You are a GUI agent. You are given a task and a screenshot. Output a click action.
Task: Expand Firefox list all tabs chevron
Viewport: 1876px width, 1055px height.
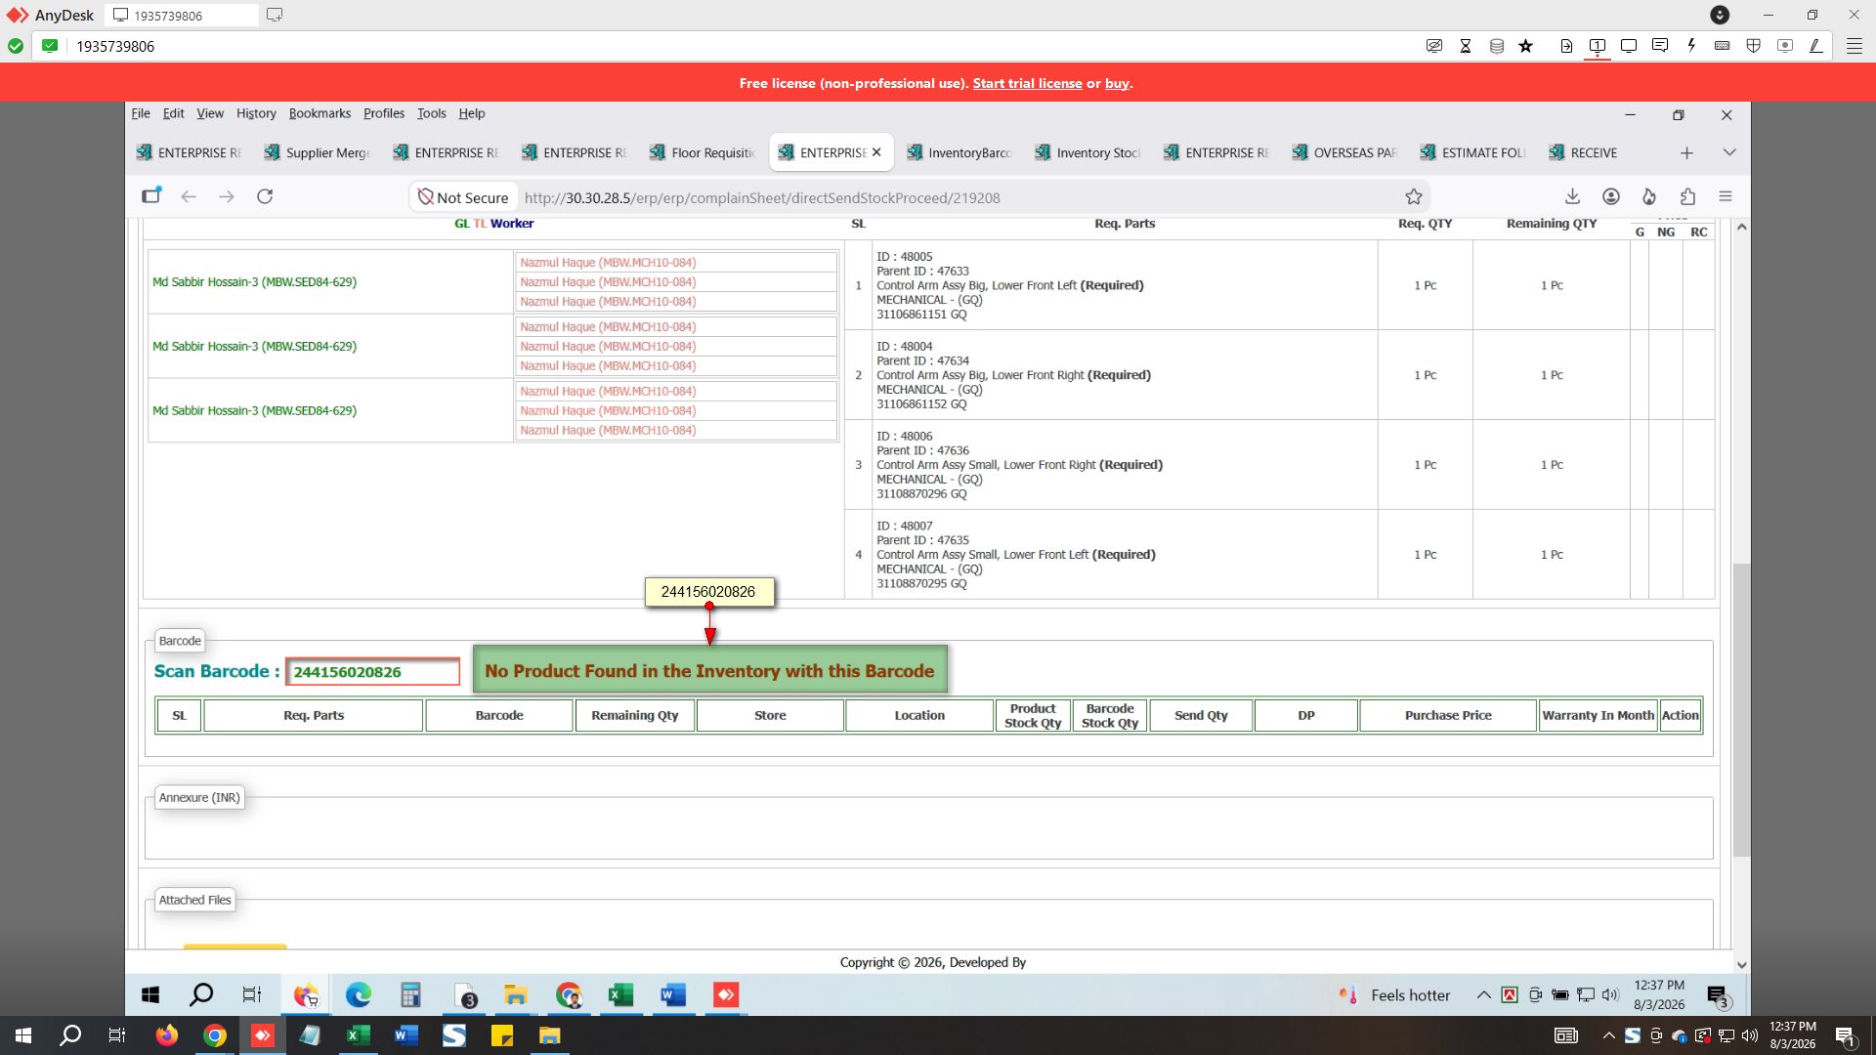(x=1729, y=152)
